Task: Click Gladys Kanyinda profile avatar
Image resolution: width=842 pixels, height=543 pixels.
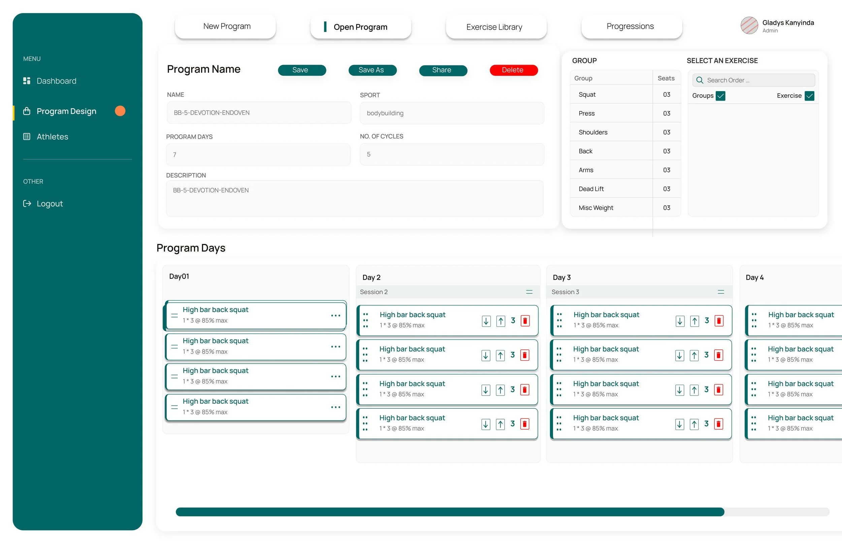Action: (x=749, y=26)
